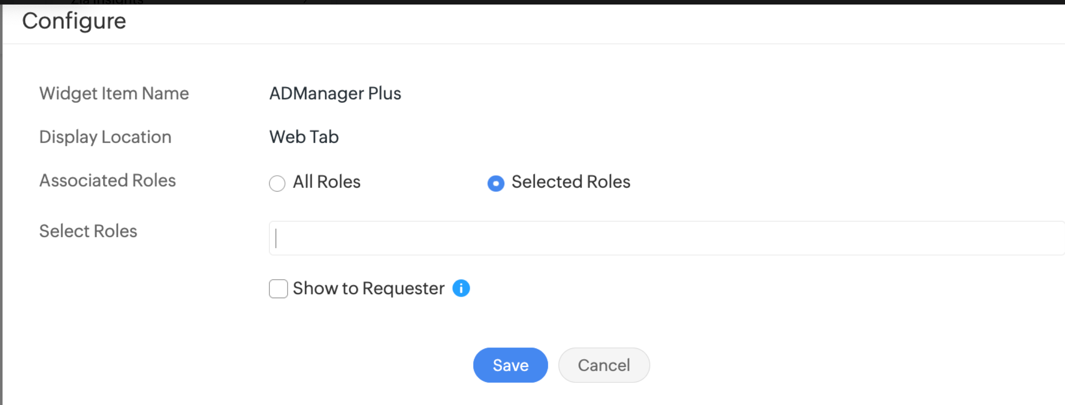Click the Associated Roles label
Image resolution: width=1065 pixels, height=405 pixels.
coord(107,180)
